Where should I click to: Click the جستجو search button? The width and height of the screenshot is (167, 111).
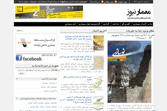point(19,30)
